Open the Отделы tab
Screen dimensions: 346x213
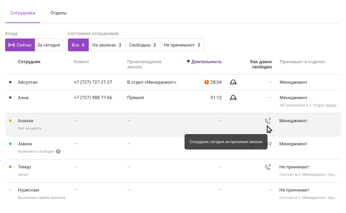59,13
